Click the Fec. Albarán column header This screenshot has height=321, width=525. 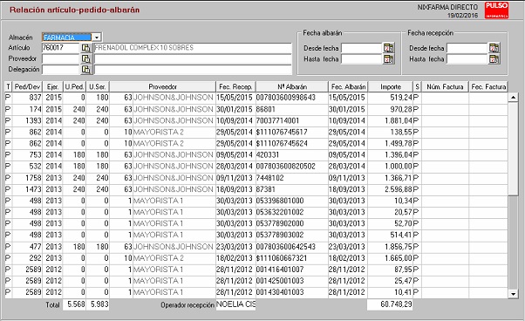click(348, 86)
